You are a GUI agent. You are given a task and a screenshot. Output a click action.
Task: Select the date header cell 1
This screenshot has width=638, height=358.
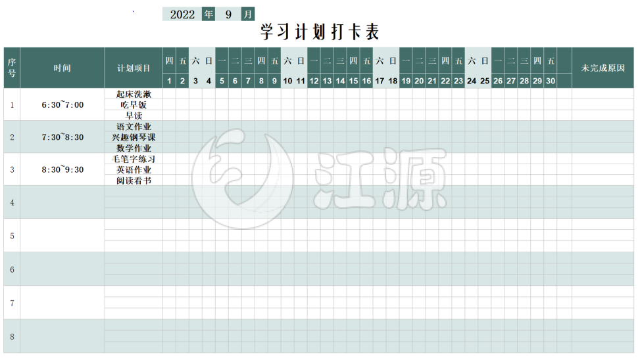[x=169, y=81]
